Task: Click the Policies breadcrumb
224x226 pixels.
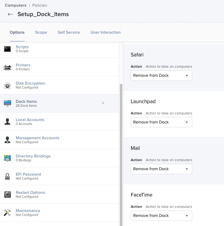Action: click(40, 5)
